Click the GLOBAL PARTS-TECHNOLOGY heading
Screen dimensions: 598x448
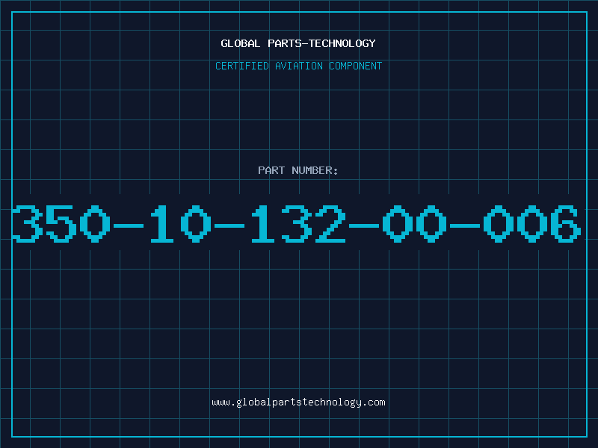coord(298,43)
